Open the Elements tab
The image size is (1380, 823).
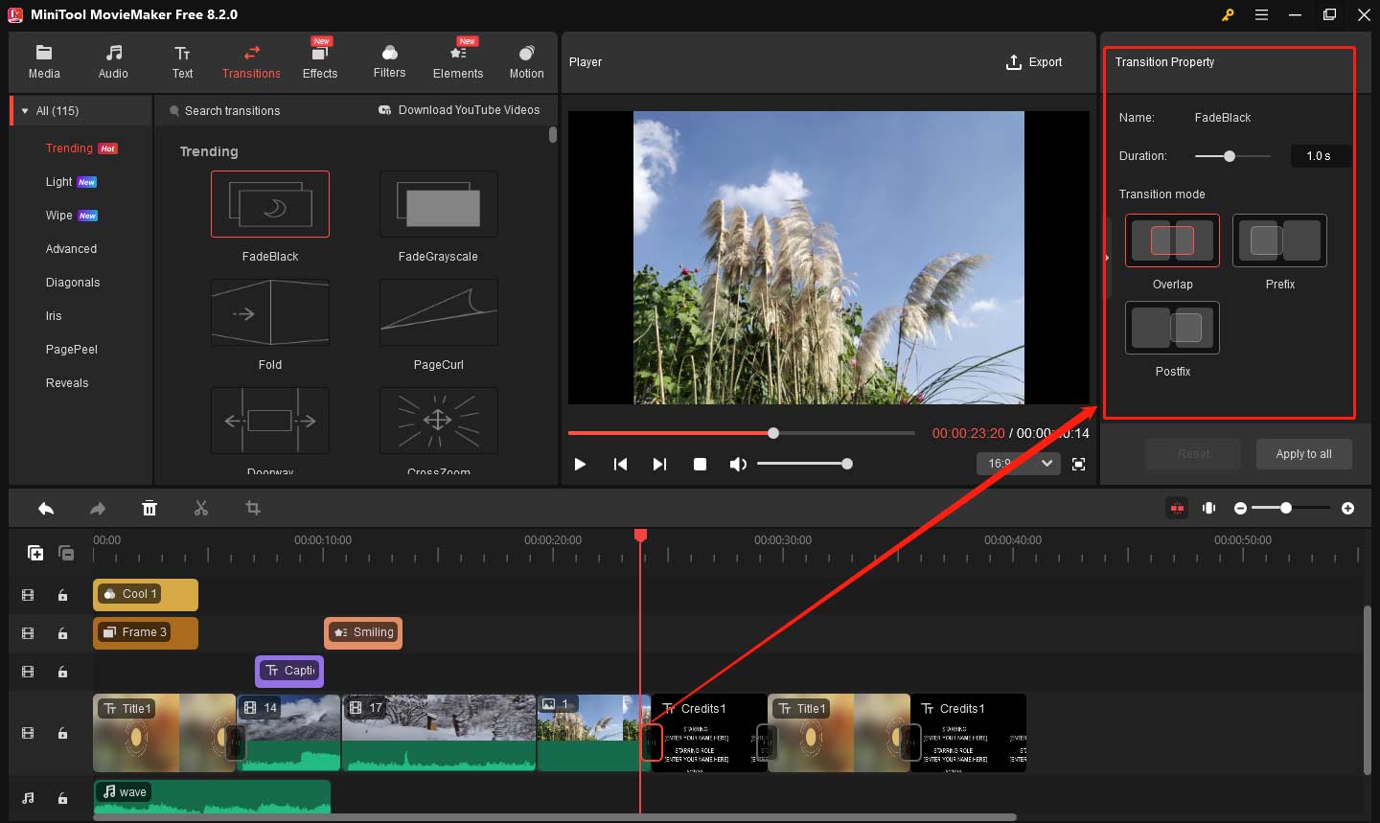pos(458,62)
